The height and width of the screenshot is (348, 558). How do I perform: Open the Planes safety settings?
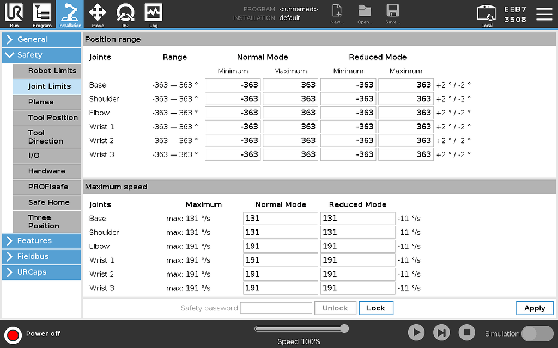tap(47, 102)
